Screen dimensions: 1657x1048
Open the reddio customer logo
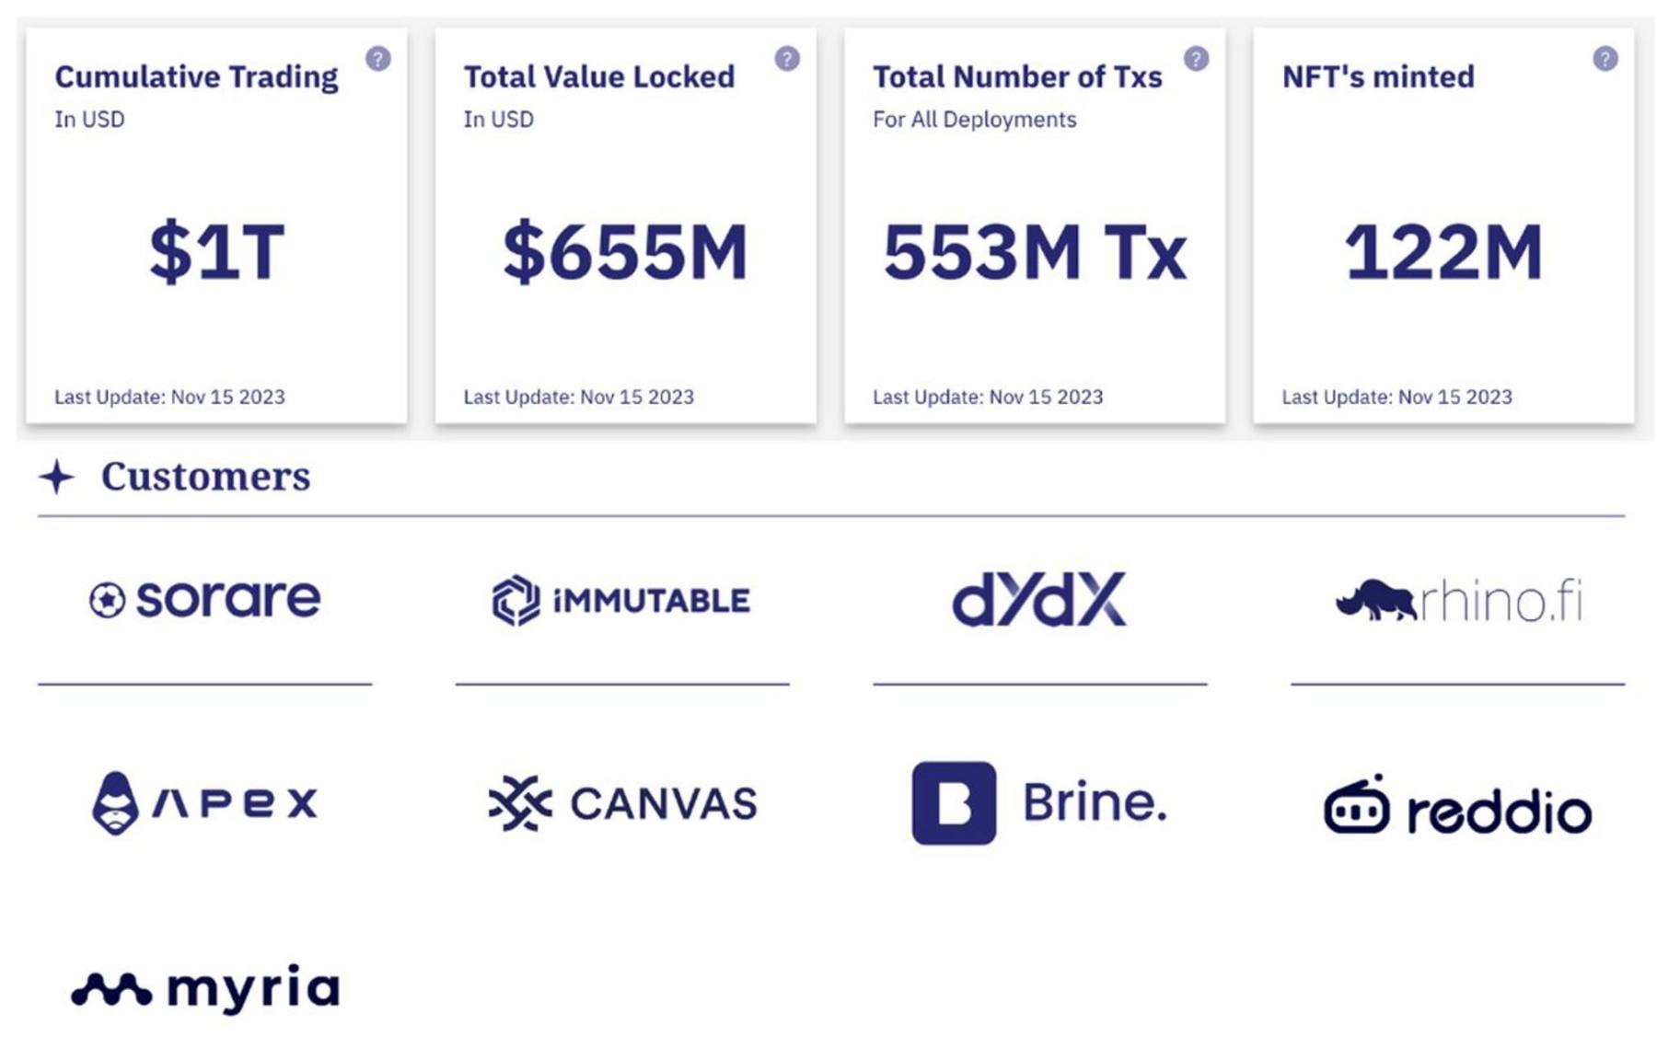(x=1458, y=806)
